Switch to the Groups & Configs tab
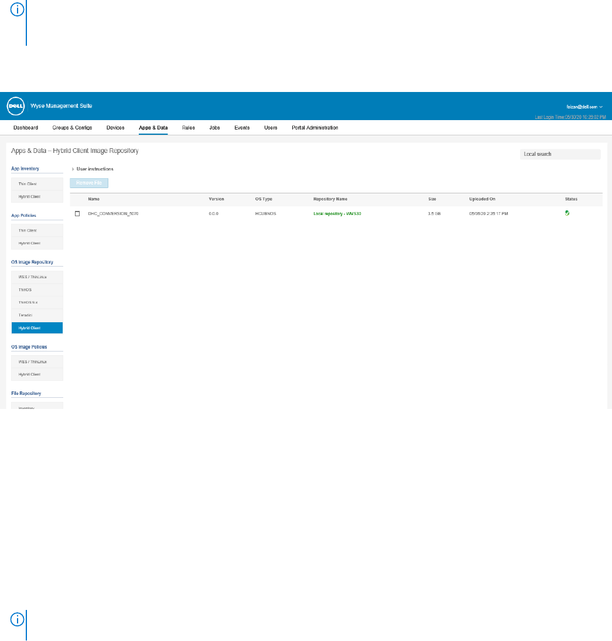 tap(72, 128)
